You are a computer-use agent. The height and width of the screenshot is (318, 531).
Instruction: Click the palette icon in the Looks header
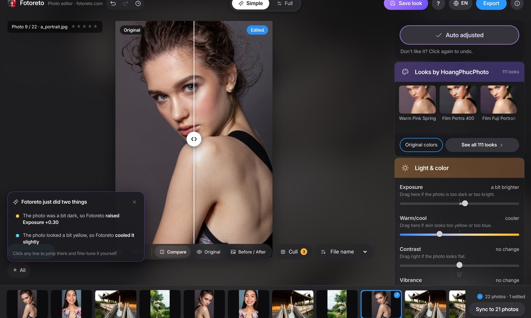[x=405, y=72]
